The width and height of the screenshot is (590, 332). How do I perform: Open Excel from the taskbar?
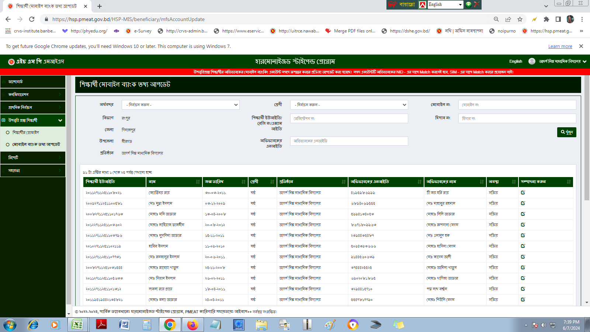click(77, 325)
